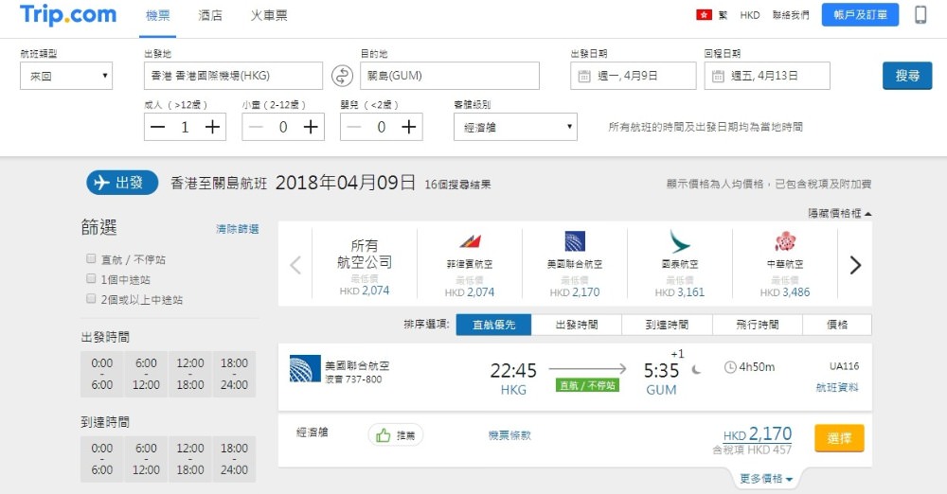The height and width of the screenshot is (494, 947).
Task: Click the plus icon to increase children
Action: coord(311,127)
